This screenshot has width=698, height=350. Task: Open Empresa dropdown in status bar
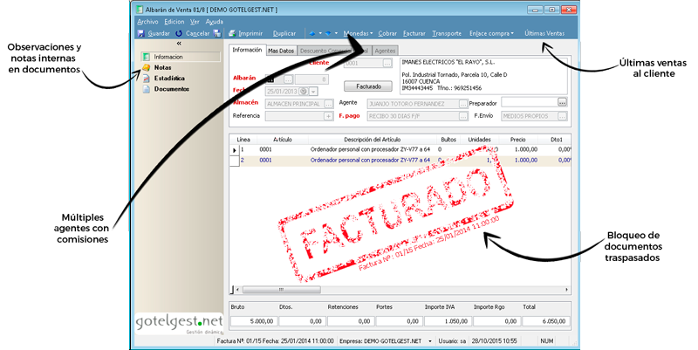click(430, 341)
